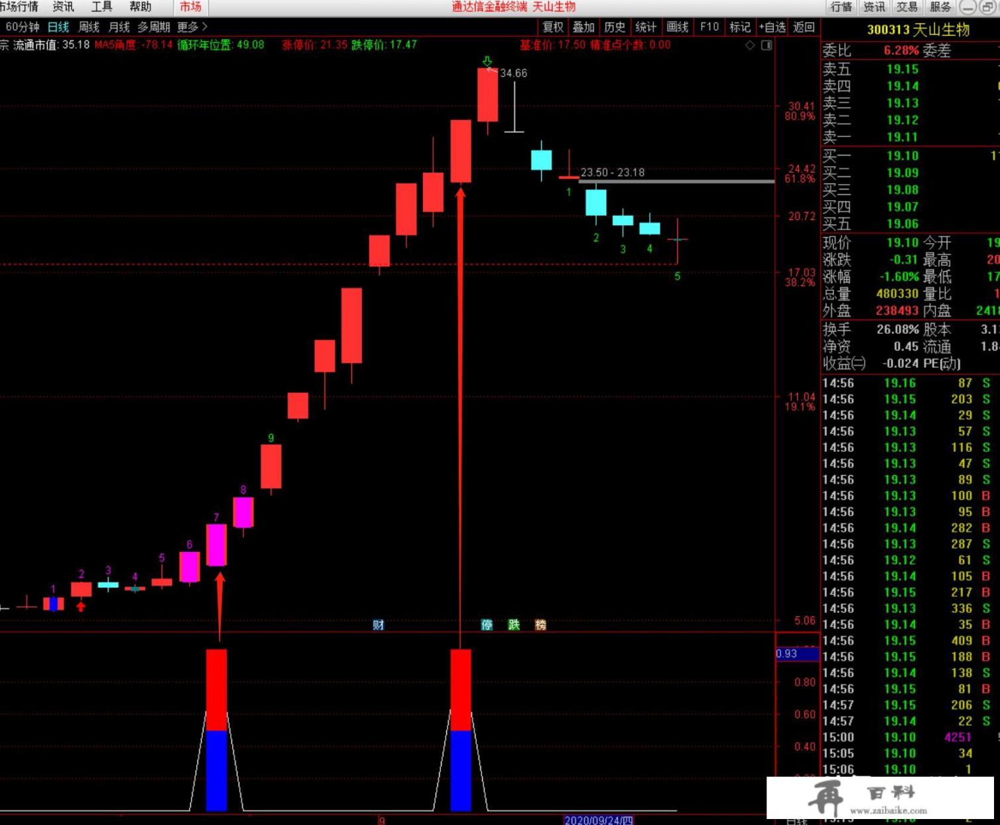Open the 多周期 view

click(x=154, y=27)
